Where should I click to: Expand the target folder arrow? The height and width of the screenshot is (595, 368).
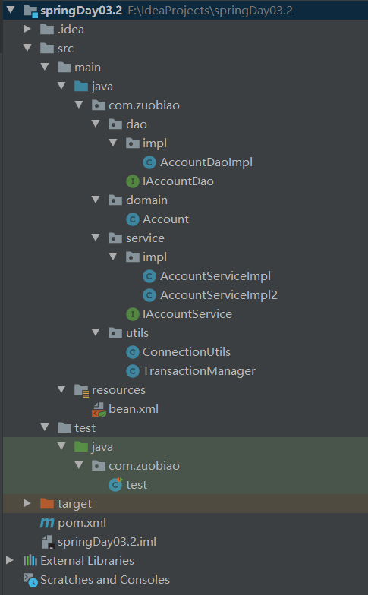[x=27, y=503]
